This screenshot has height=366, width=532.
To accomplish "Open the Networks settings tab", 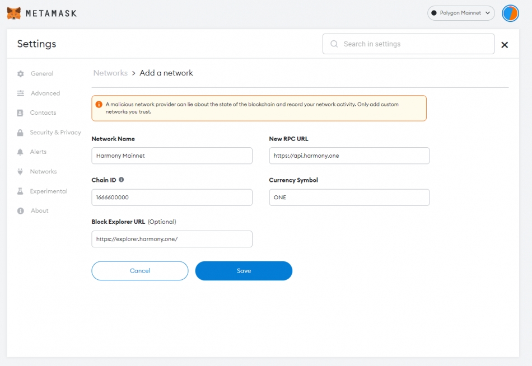I will 43,171.
